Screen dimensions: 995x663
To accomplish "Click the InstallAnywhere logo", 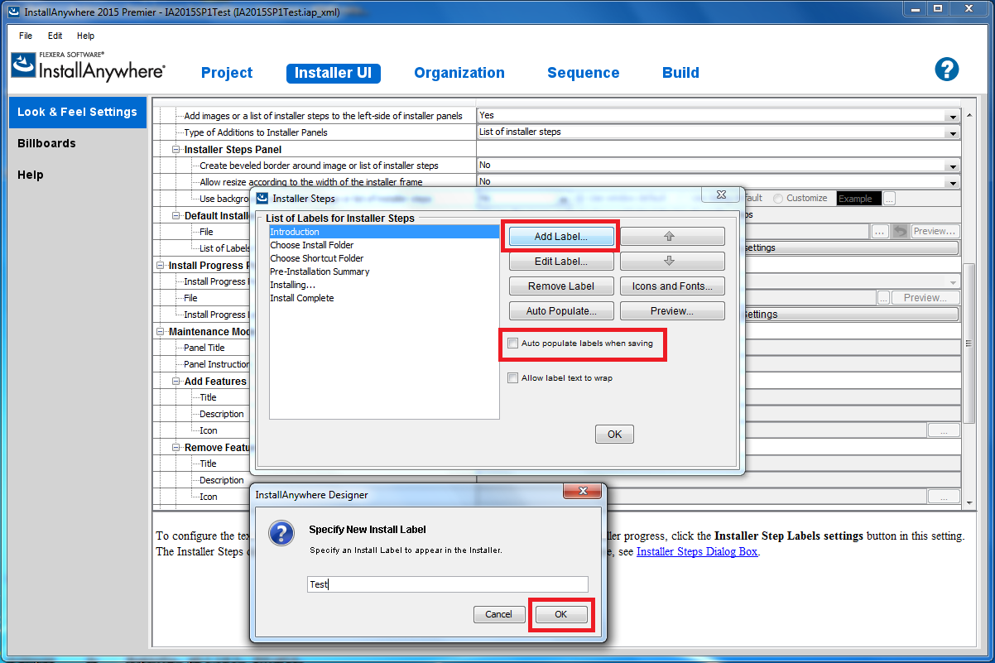I will tap(88, 66).
